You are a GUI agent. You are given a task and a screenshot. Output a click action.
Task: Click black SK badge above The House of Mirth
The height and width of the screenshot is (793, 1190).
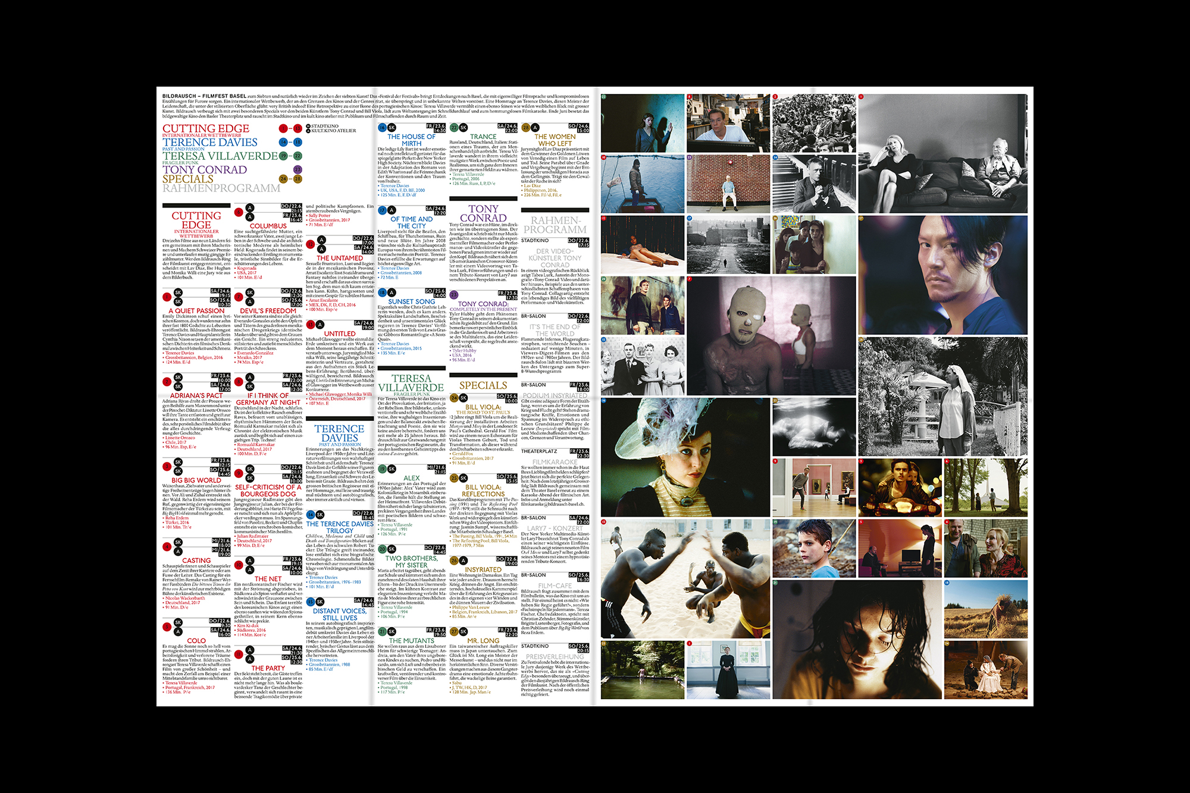pyautogui.click(x=392, y=127)
